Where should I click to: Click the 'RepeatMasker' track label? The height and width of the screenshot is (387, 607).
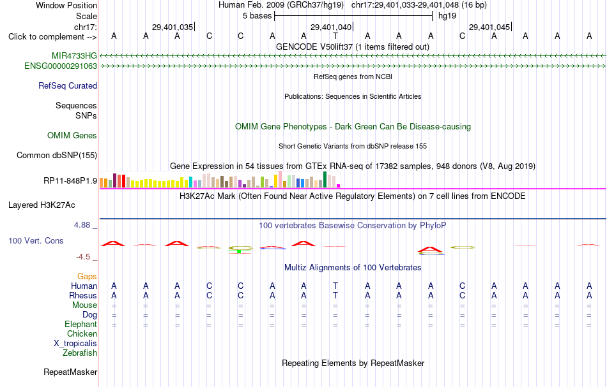coord(70,372)
